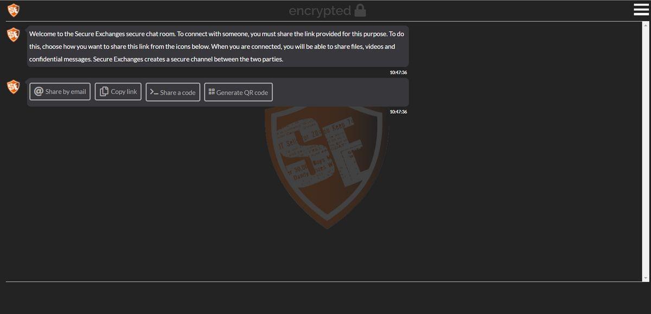Click the avatar beside the share options
The image size is (651, 314).
pyautogui.click(x=13, y=86)
